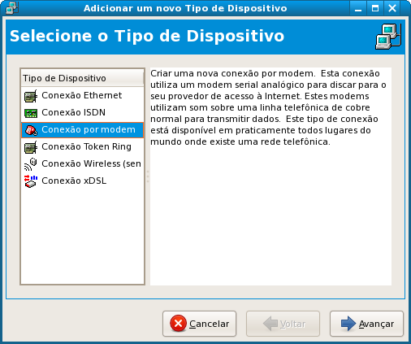The height and width of the screenshot is (344, 411).
Task: Click the Ethernet network card icon
Action: [31, 96]
